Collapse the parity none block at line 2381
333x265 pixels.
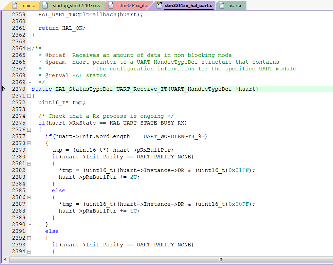point(29,163)
